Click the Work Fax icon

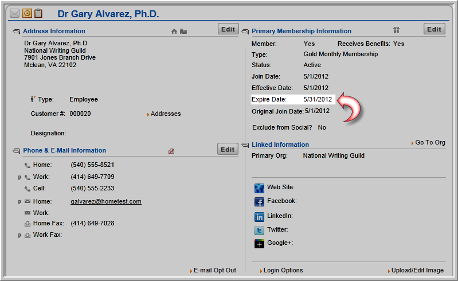[x=28, y=235]
